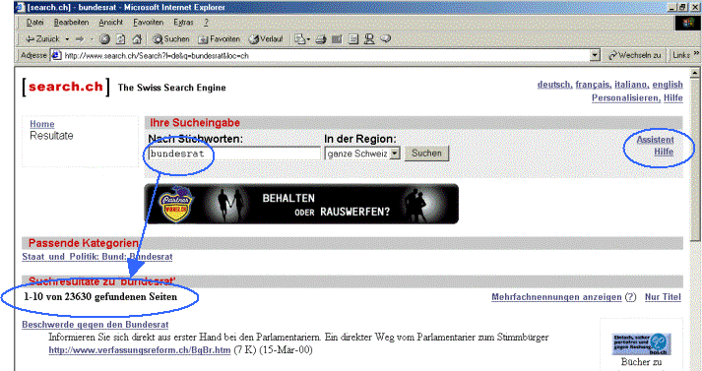Click the Behalten oder Rauswerfen banner ad
Screen dimensions: 702x371
301,204
